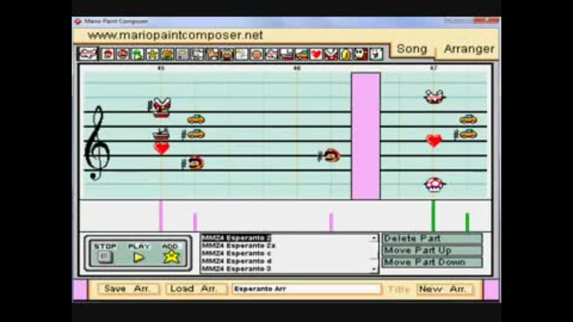Click the highlighted 'MMZ4 Esperanto 2' list entry
573x322 pixels.
[x=236, y=238]
